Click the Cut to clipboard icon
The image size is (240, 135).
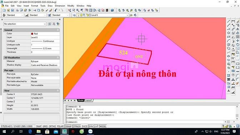[35, 10]
